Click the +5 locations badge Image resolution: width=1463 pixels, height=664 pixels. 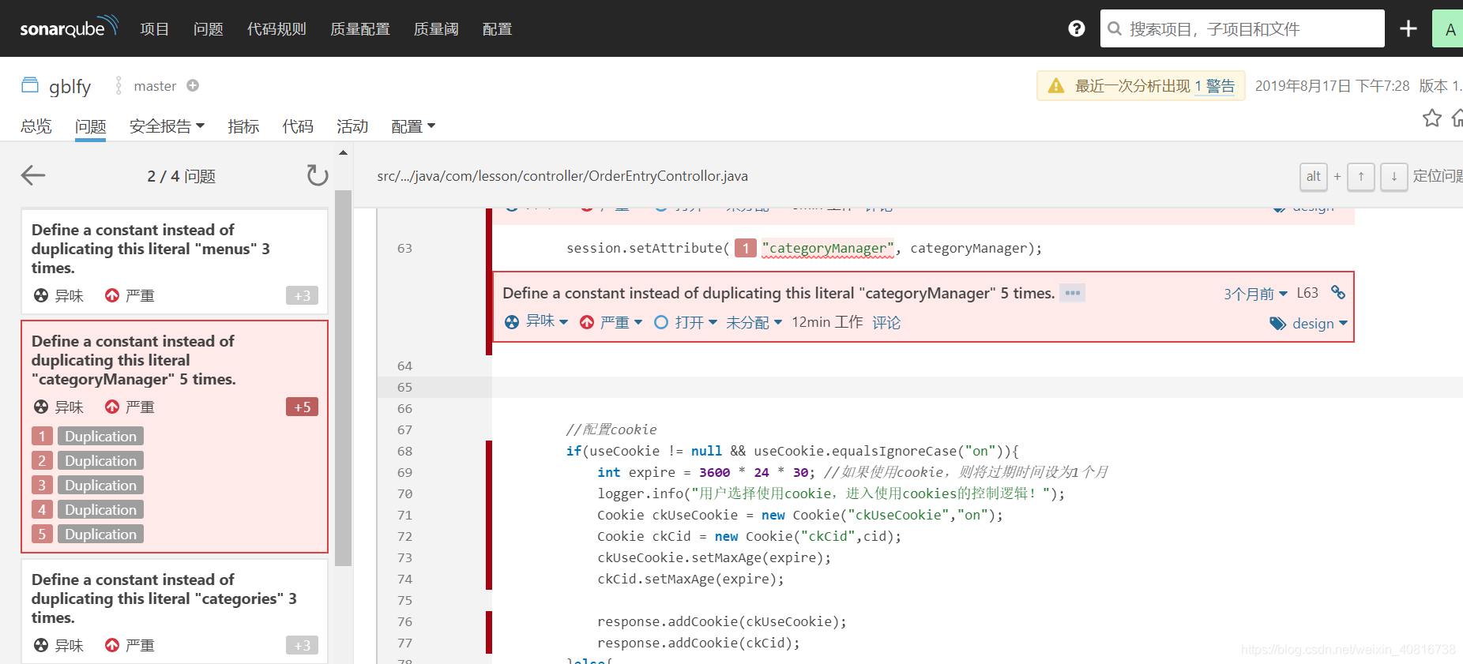302,407
